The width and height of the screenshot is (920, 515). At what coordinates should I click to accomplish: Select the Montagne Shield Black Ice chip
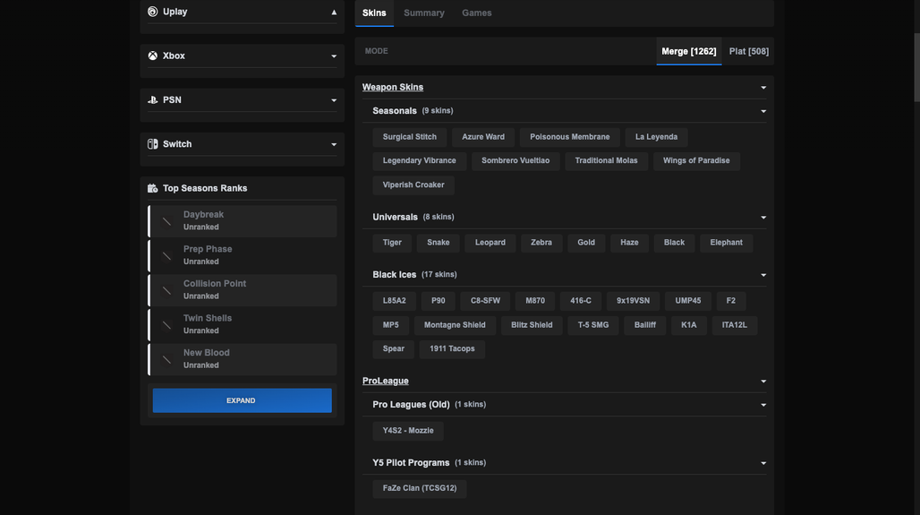[x=455, y=325]
